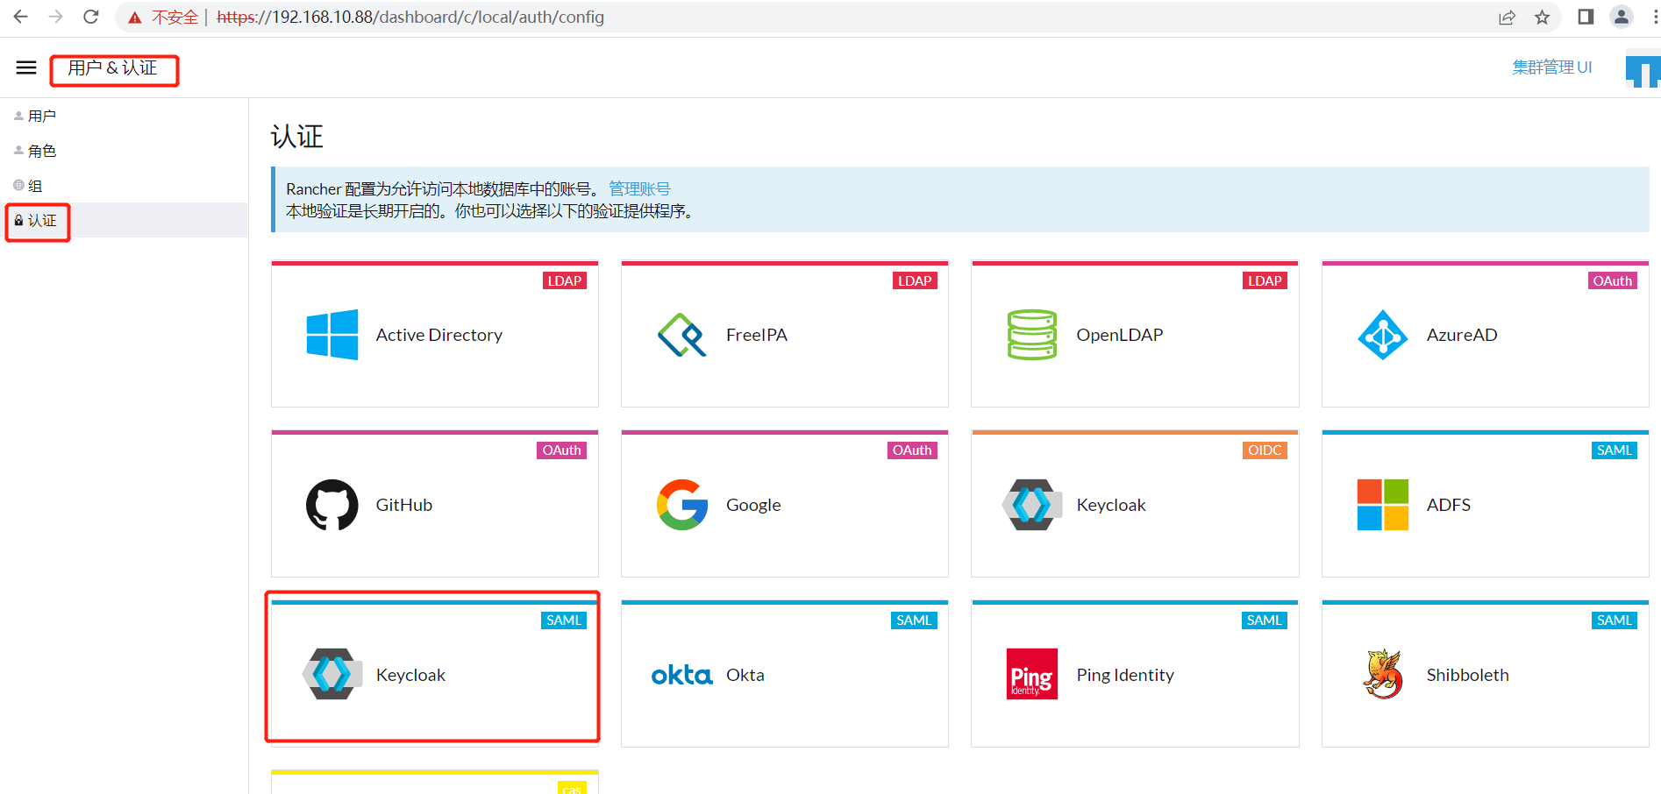The height and width of the screenshot is (794, 1661).
Task: Select the Keycloak OIDC provider card
Action: click(1135, 504)
